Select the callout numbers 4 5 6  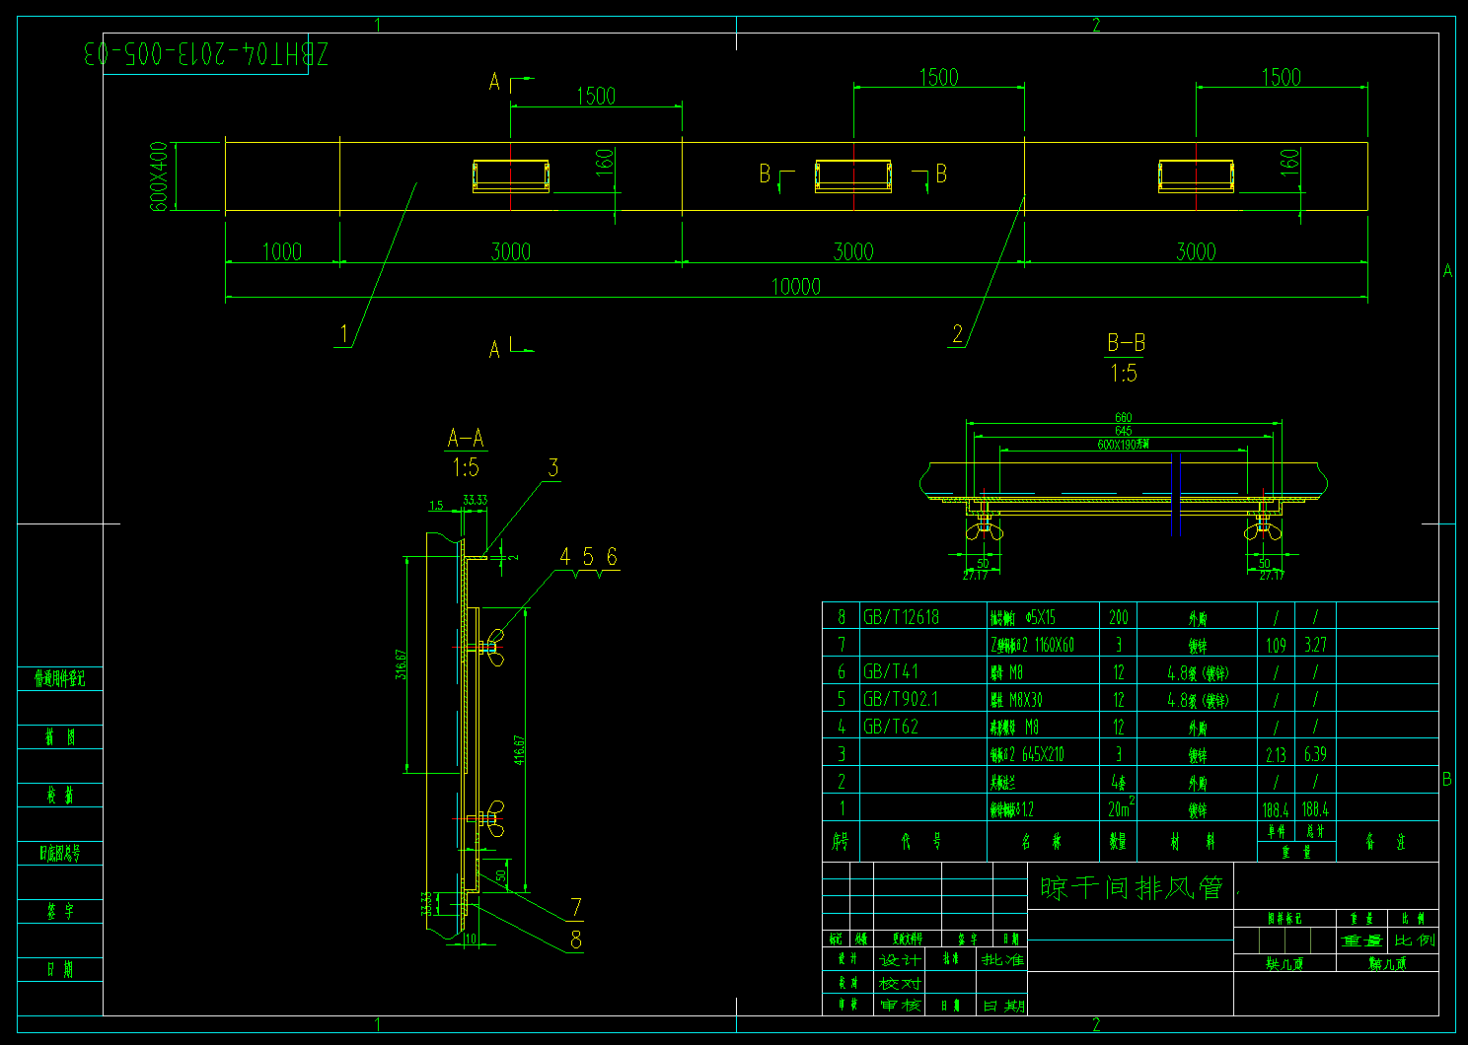click(x=589, y=557)
